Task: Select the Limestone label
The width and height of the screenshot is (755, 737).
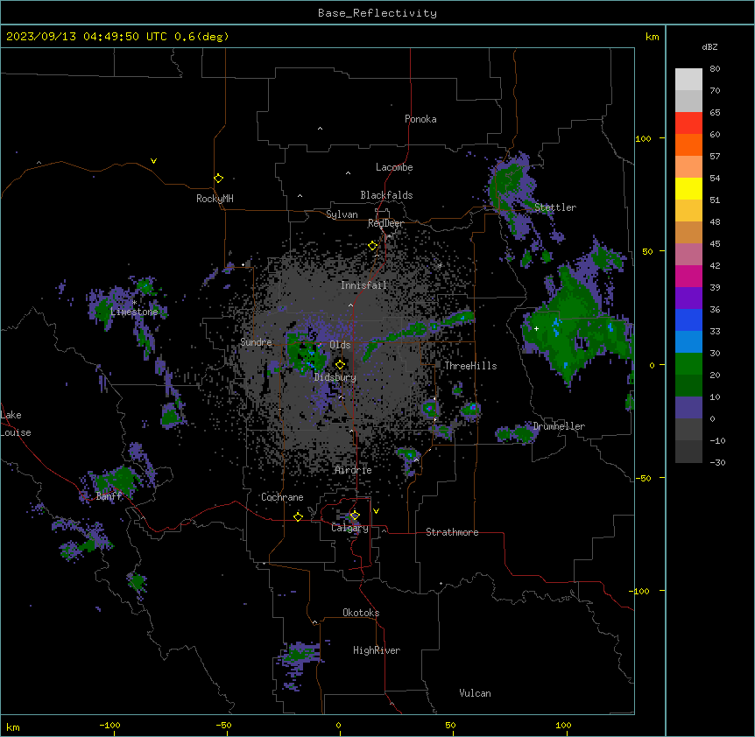Action: (134, 312)
